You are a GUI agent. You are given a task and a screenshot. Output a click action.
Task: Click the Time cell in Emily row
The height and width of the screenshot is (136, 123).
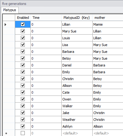click(46, 72)
